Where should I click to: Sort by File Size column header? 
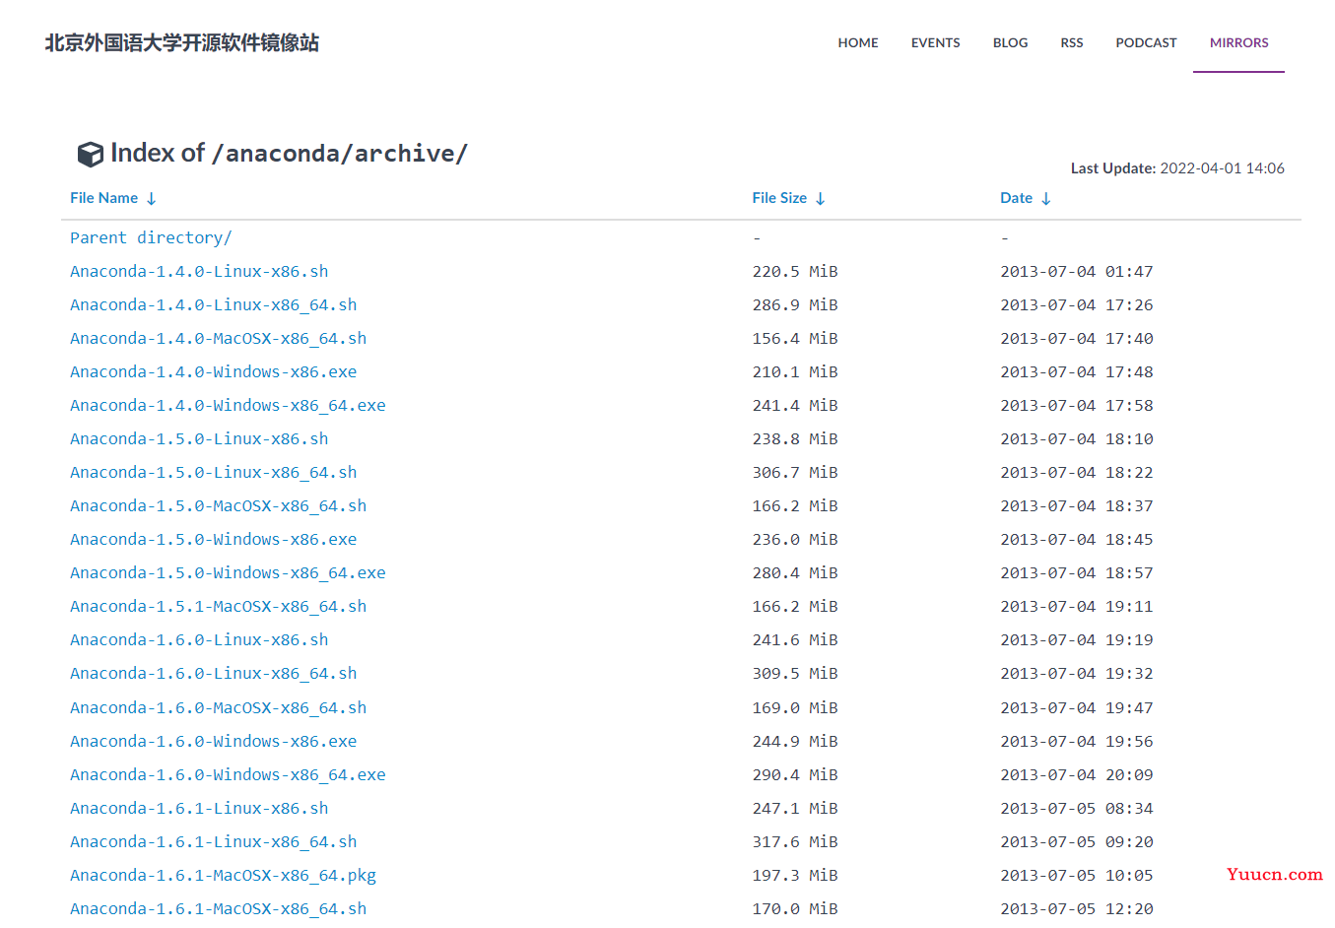tap(779, 198)
